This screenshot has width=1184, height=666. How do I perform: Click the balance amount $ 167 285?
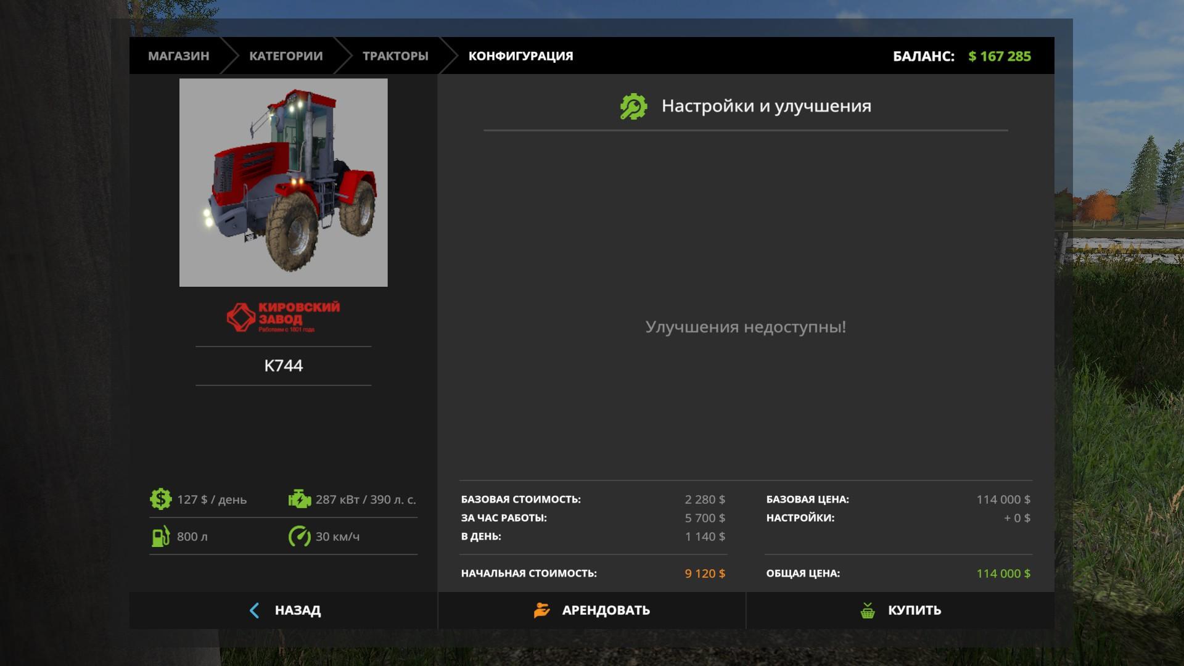pos(999,56)
